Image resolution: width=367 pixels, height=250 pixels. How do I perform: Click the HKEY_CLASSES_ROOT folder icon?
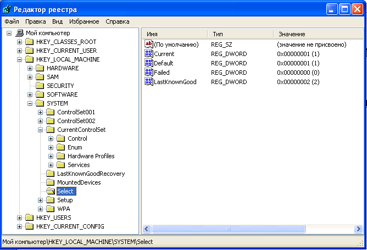click(x=29, y=42)
